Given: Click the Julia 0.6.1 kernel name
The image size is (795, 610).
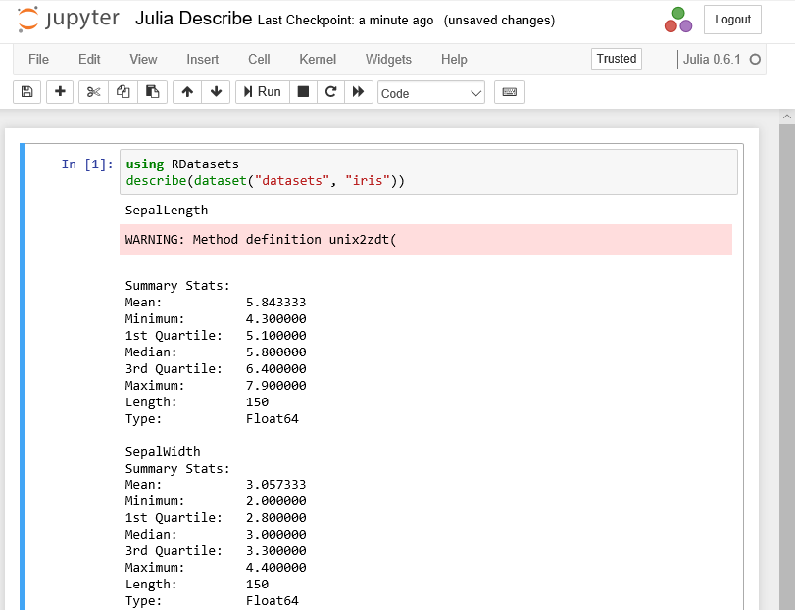Looking at the screenshot, I should (712, 59).
